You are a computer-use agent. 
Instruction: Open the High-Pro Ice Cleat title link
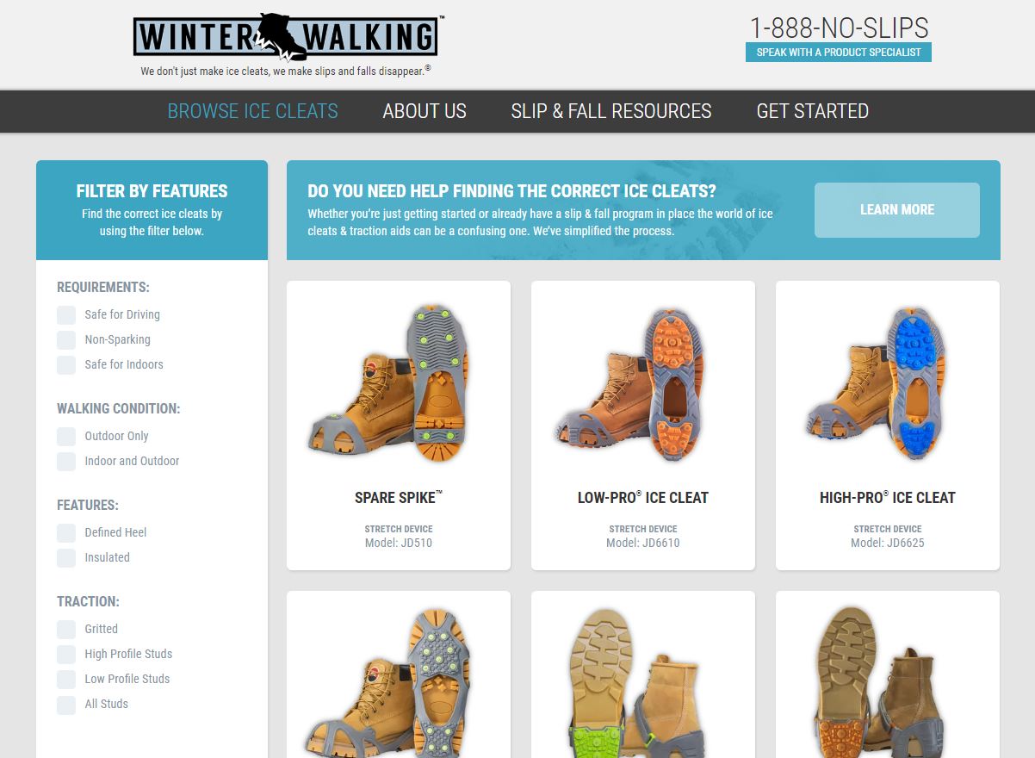pos(887,497)
